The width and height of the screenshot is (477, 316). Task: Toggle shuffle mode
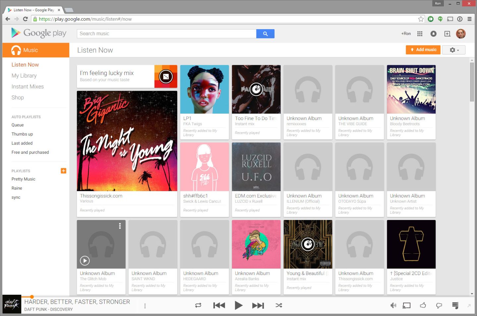279,305
